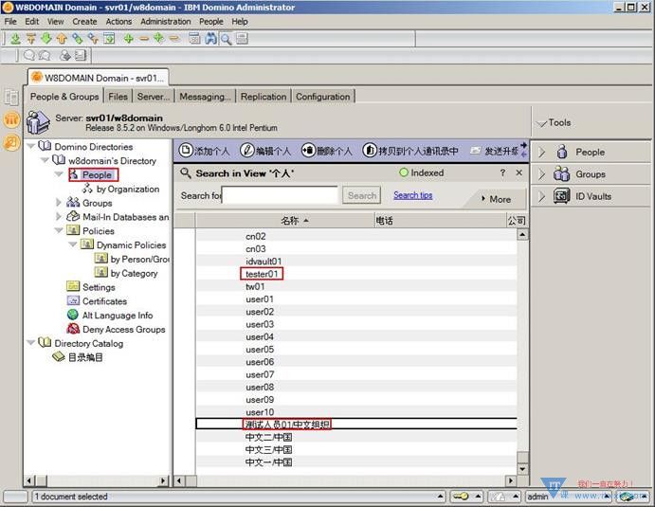
Task: Click the search bar help question mark
Action: pyautogui.click(x=502, y=172)
